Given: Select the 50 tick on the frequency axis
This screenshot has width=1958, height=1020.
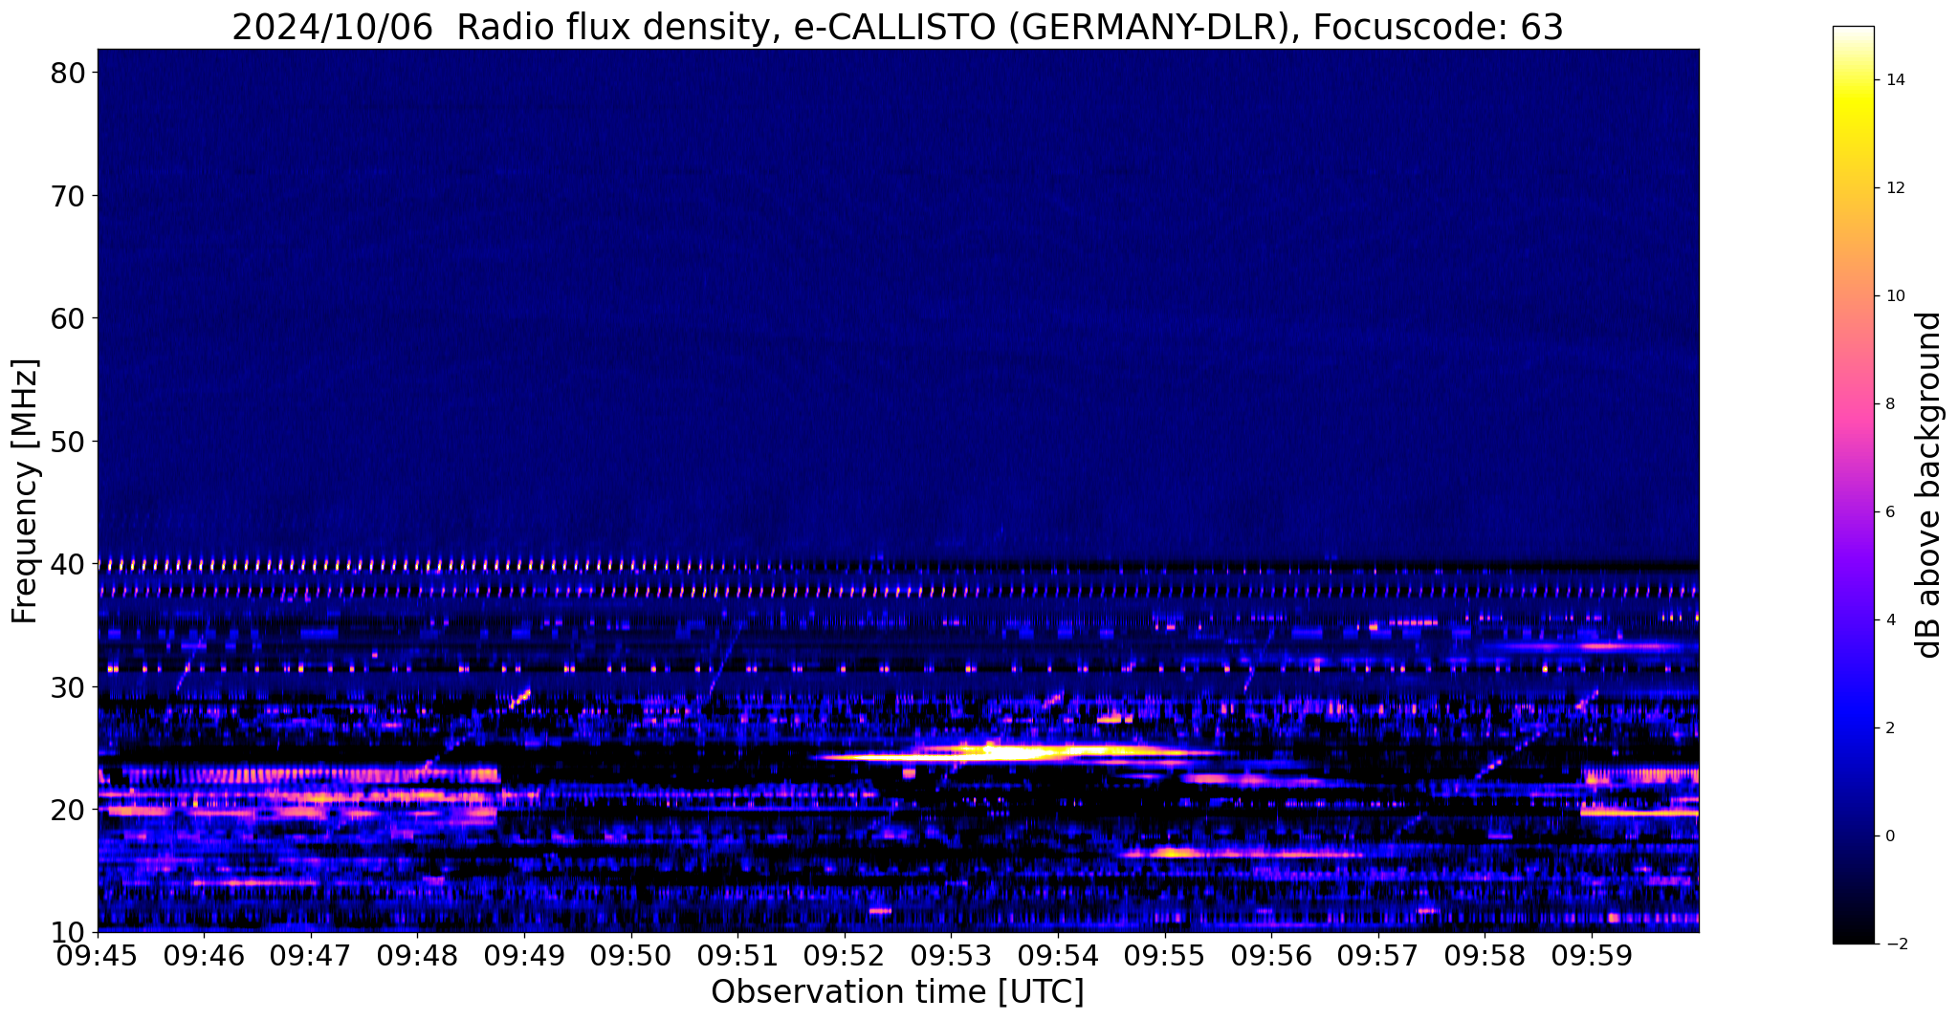Looking at the screenshot, I should 68,442.
